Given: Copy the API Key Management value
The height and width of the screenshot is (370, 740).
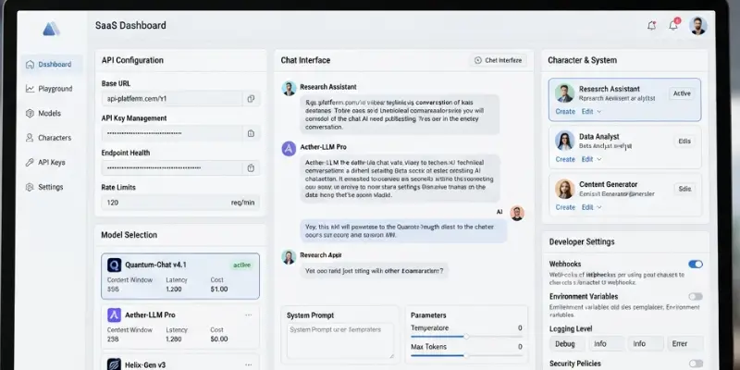Looking at the screenshot, I should click(251, 133).
